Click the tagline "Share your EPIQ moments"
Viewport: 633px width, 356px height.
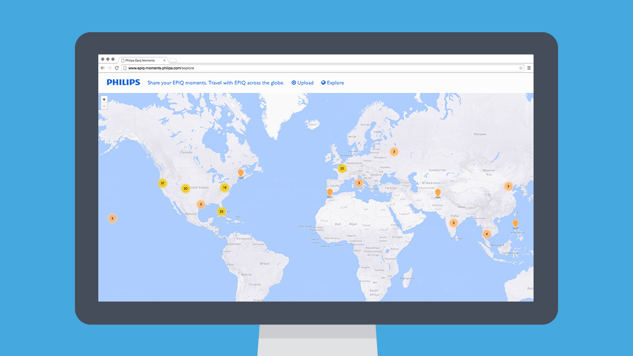[177, 83]
